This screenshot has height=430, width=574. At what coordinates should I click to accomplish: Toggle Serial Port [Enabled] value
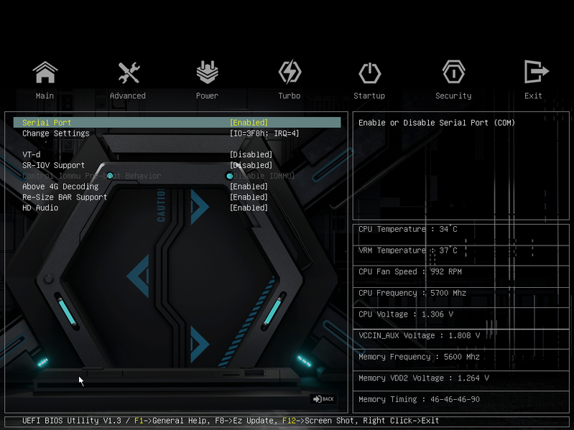(249, 123)
